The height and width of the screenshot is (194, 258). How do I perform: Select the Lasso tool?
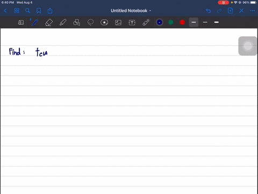(x=90, y=23)
